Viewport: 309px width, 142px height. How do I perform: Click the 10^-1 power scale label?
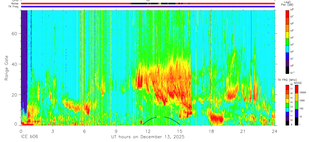point(292,73)
